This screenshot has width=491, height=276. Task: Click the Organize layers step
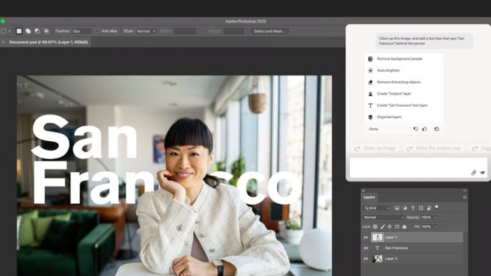389,117
